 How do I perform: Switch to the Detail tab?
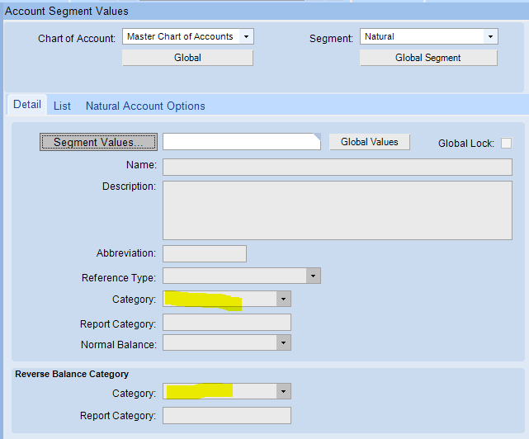(27, 105)
